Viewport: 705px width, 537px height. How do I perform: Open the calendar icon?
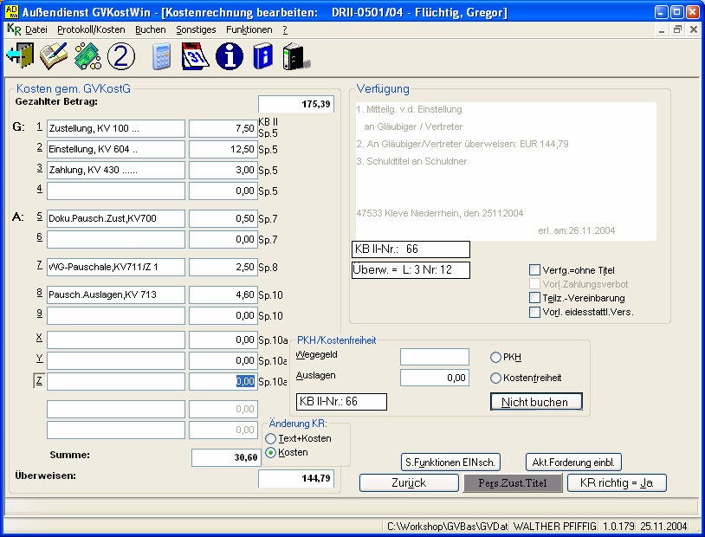pyautogui.click(x=196, y=56)
